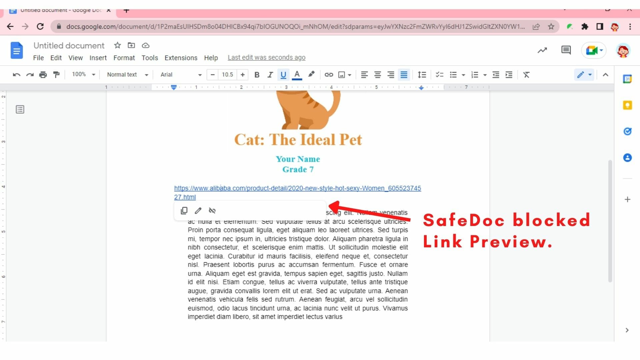Open the Google Meet call dropdown
The width and height of the screenshot is (640, 360).
594,50
